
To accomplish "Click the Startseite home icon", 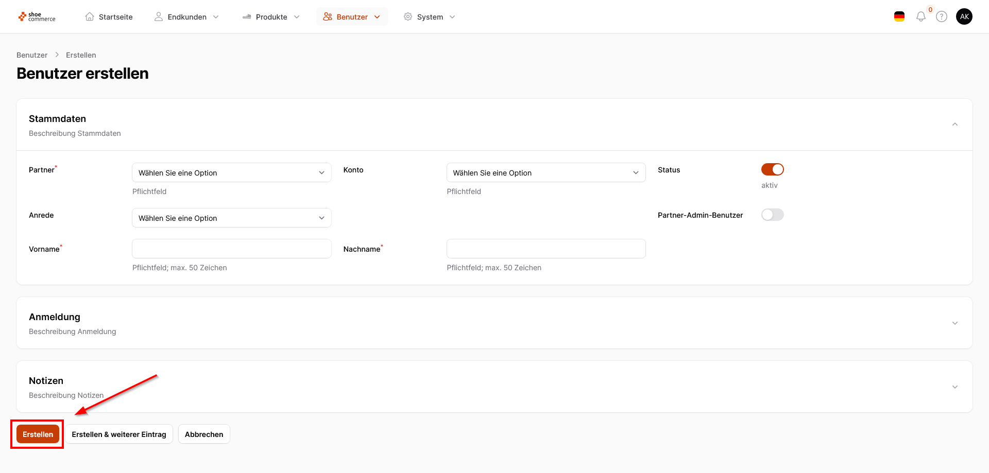I will tap(90, 17).
